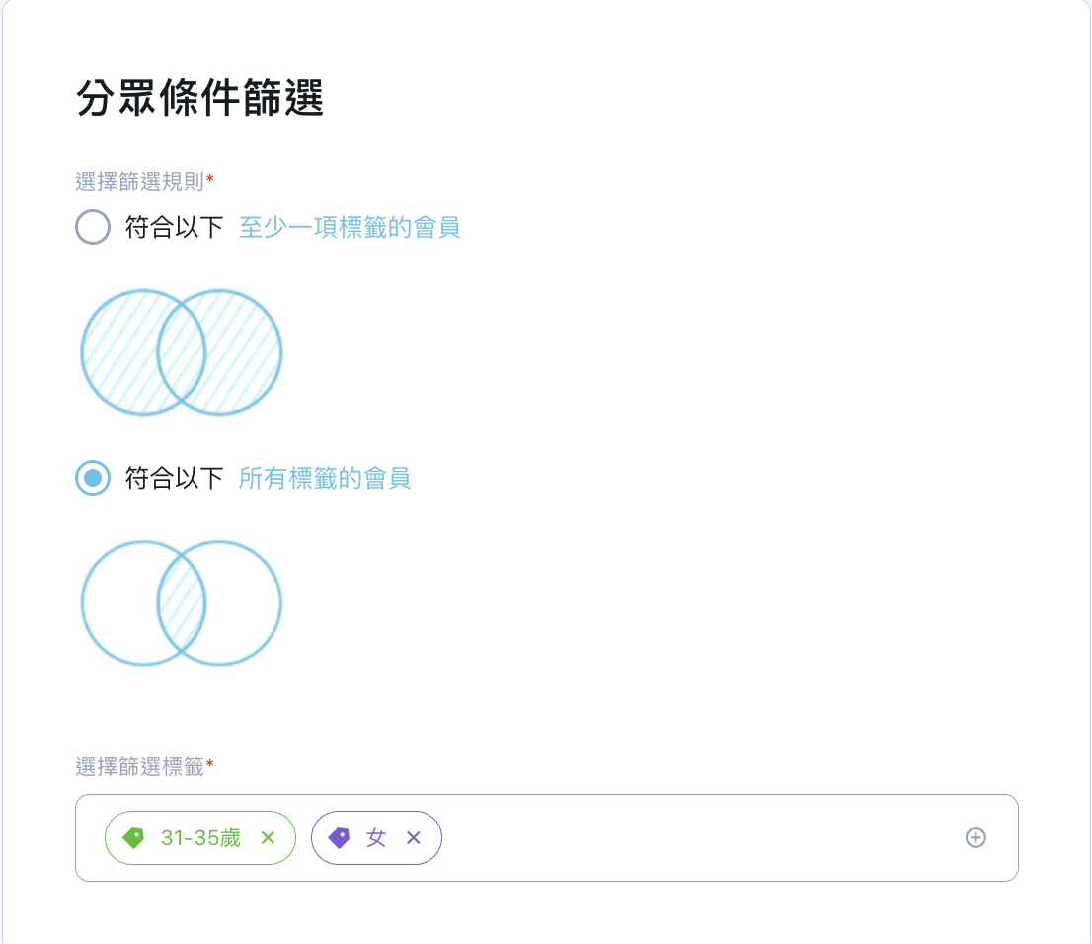Viewport: 1092px width, 944px height.
Task: Click 符合以下 text beside the selected radio
Action: (174, 478)
